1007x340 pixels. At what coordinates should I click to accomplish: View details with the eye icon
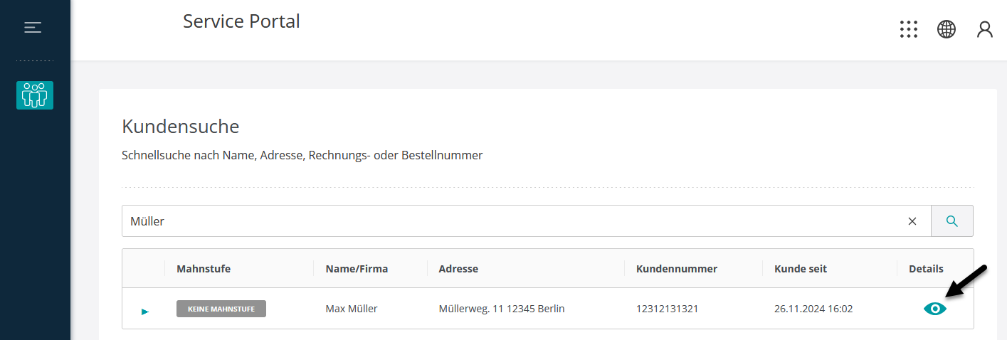pos(935,309)
